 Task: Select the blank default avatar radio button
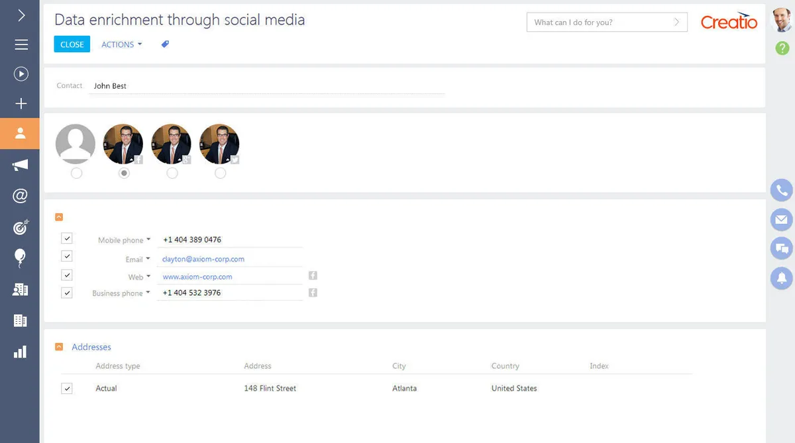tap(76, 173)
